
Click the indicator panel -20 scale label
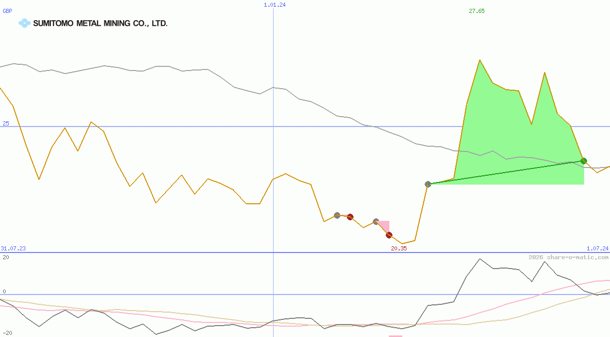[x=6, y=333]
